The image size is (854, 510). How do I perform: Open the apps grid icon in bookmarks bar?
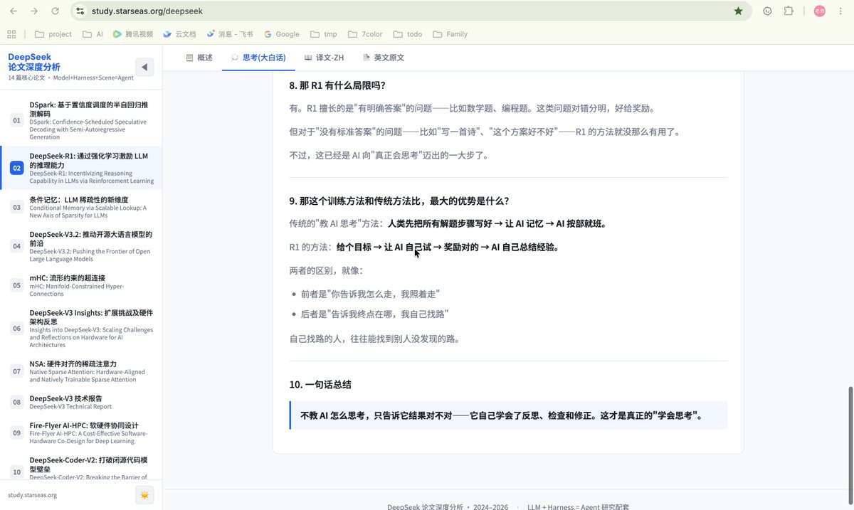(11, 34)
